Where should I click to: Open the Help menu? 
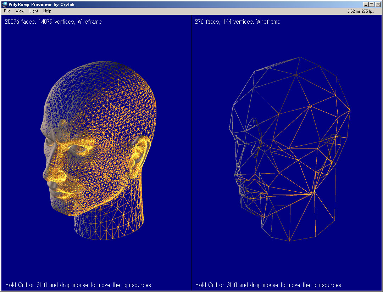pos(47,11)
